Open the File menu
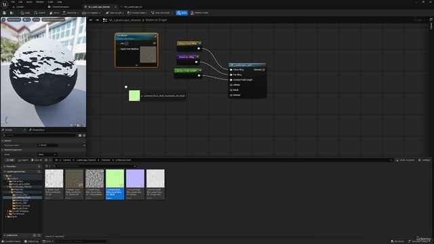The height and width of the screenshot is (244, 434). [x=13, y=2]
